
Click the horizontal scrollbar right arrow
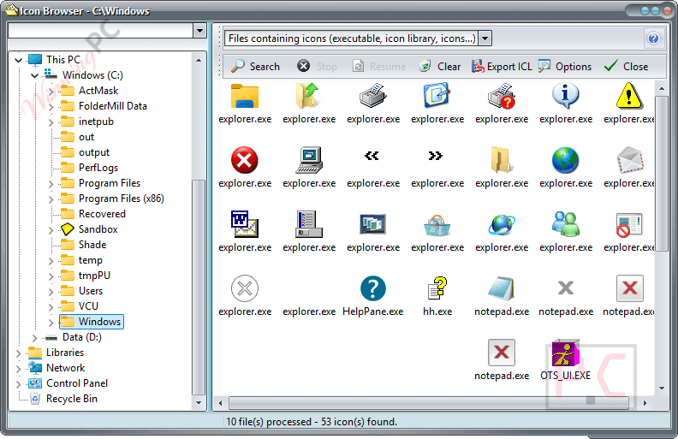[x=645, y=403]
